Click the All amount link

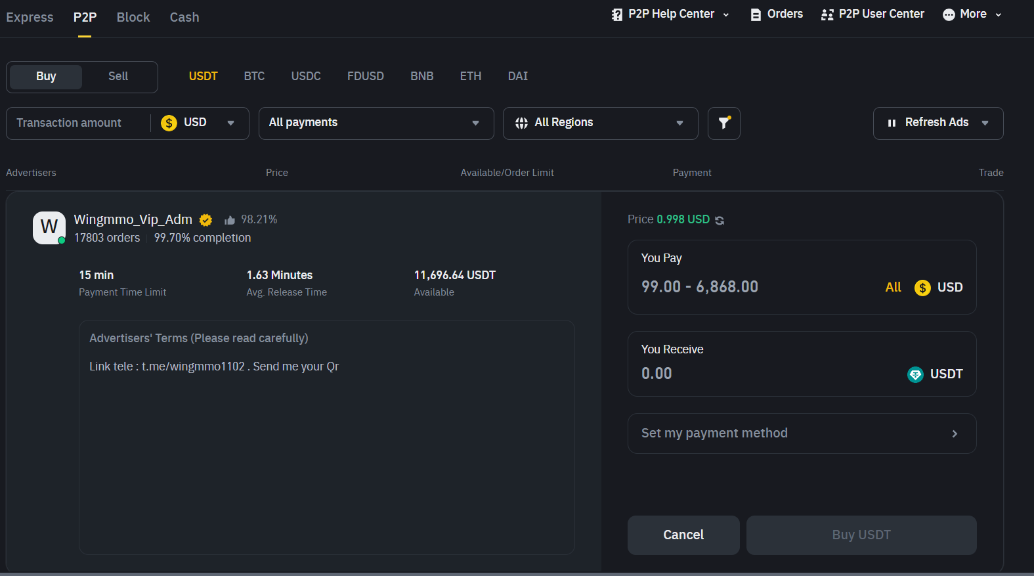pos(893,288)
